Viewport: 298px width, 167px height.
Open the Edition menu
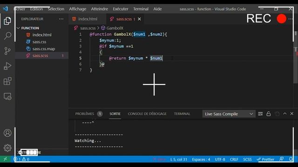coord(36,9)
